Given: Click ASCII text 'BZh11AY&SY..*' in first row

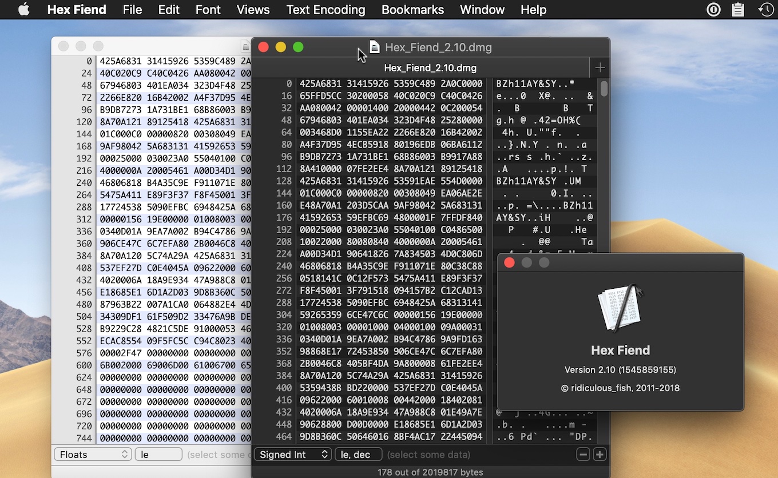Looking at the screenshot, I should [x=535, y=84].
